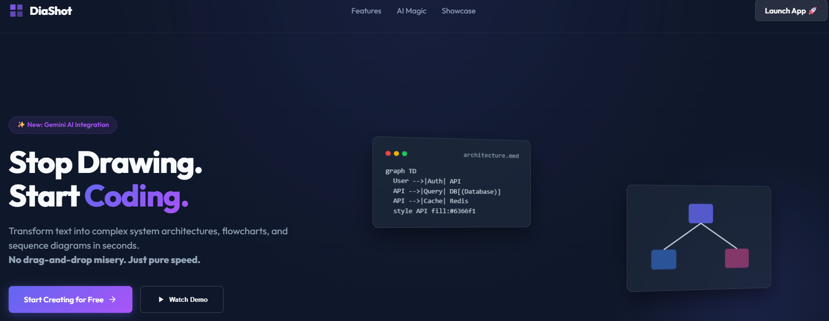The image size is (829, 321).
Task: Open the Features nav link
Action: click(366, 11)
